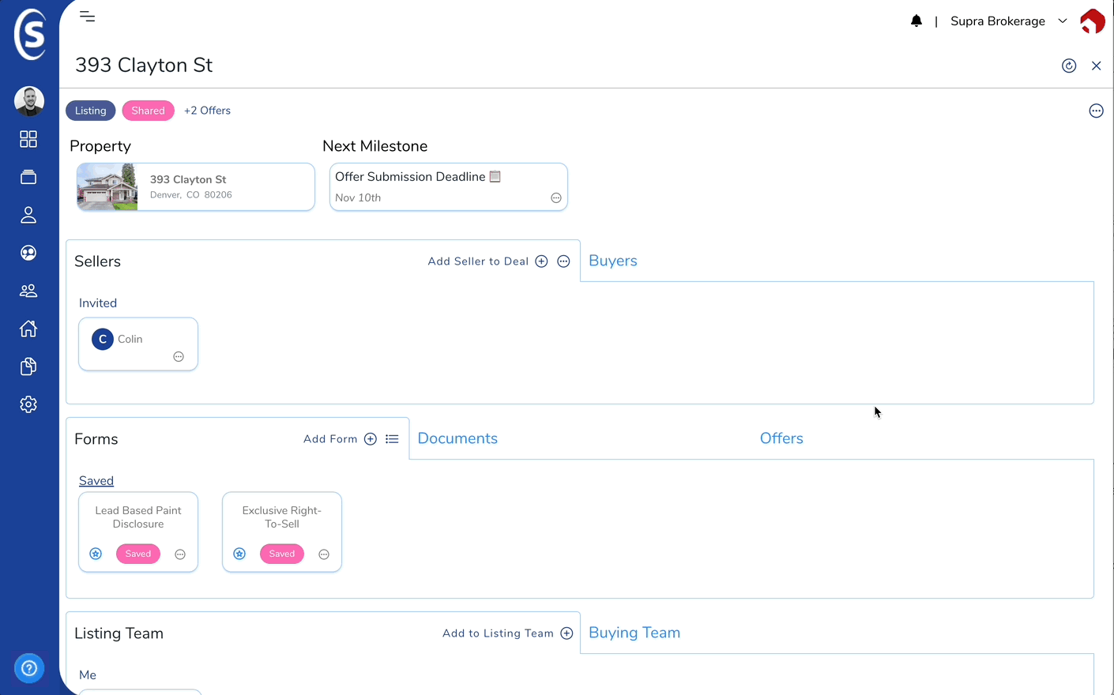Click the plus icon next to Add Form
The image size is (1114, 695).
point(371,439)
